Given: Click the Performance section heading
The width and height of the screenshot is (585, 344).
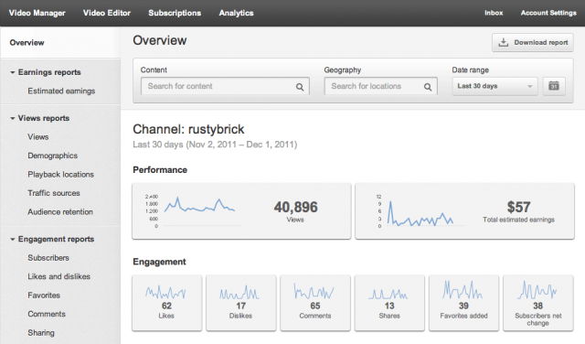Looking at the screenshot, I should 160,170.
